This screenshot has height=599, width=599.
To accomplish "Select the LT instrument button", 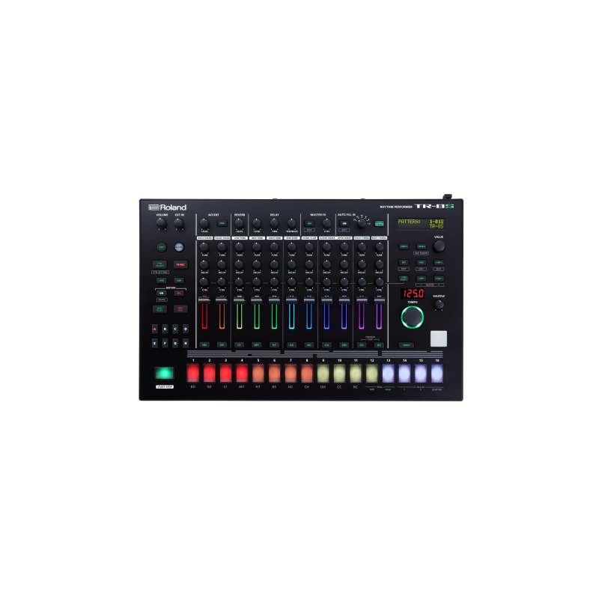I will 240,345.
